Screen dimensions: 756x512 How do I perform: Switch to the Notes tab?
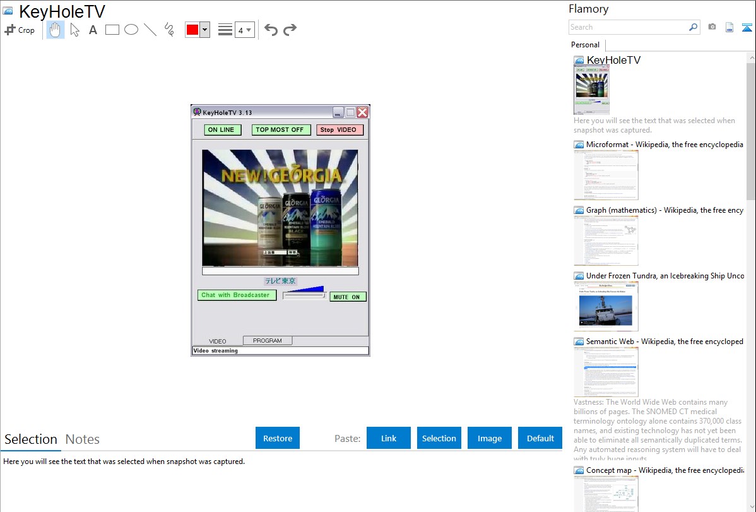tap(83, 439)
